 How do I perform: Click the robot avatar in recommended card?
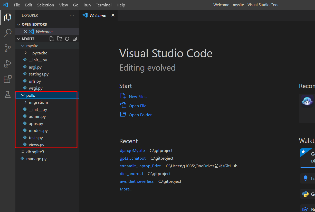pos(307,101)
